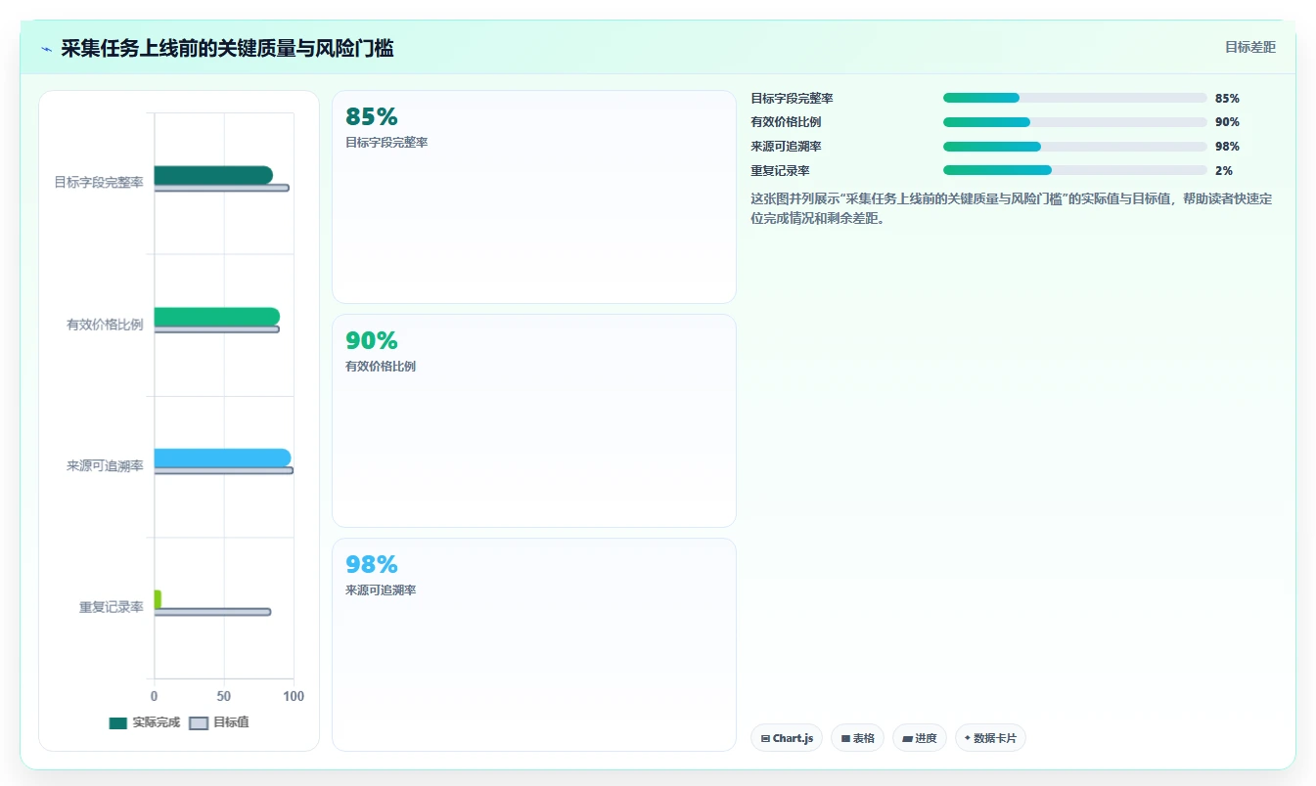Screen dimensions: 1316x786
Task: Click the Chart.js tag chip
Action: (x=787, y=738)
